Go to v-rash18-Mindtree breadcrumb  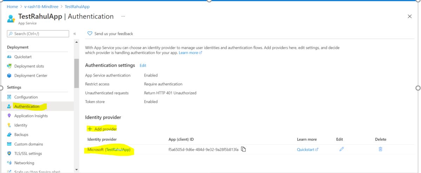pyautogui.click(x=42, y=7)
